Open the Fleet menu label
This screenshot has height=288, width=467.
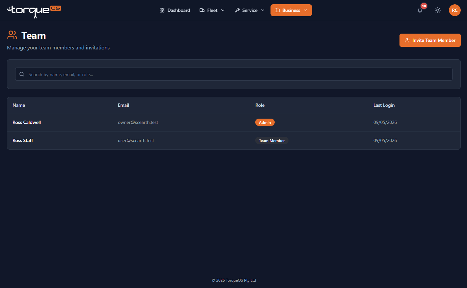tap(212, 10)
